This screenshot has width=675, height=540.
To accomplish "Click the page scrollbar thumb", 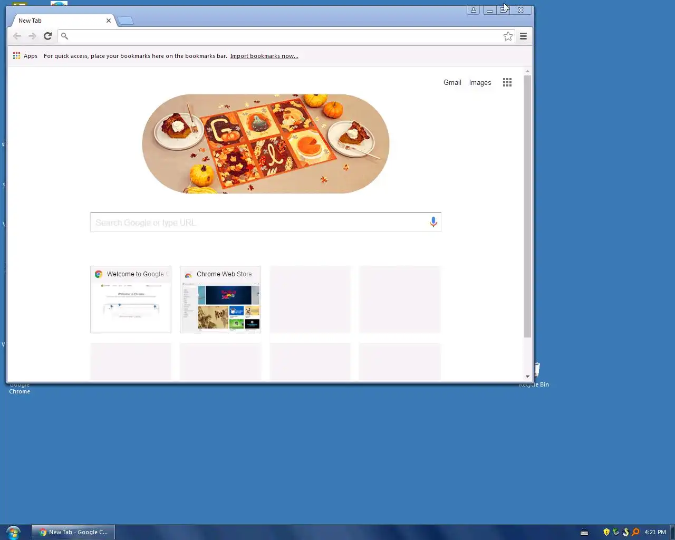I will [527, 206].
